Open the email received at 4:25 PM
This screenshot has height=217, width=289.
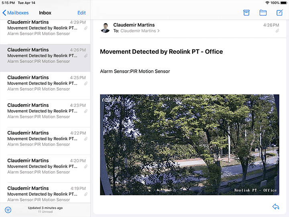point(44,83)
